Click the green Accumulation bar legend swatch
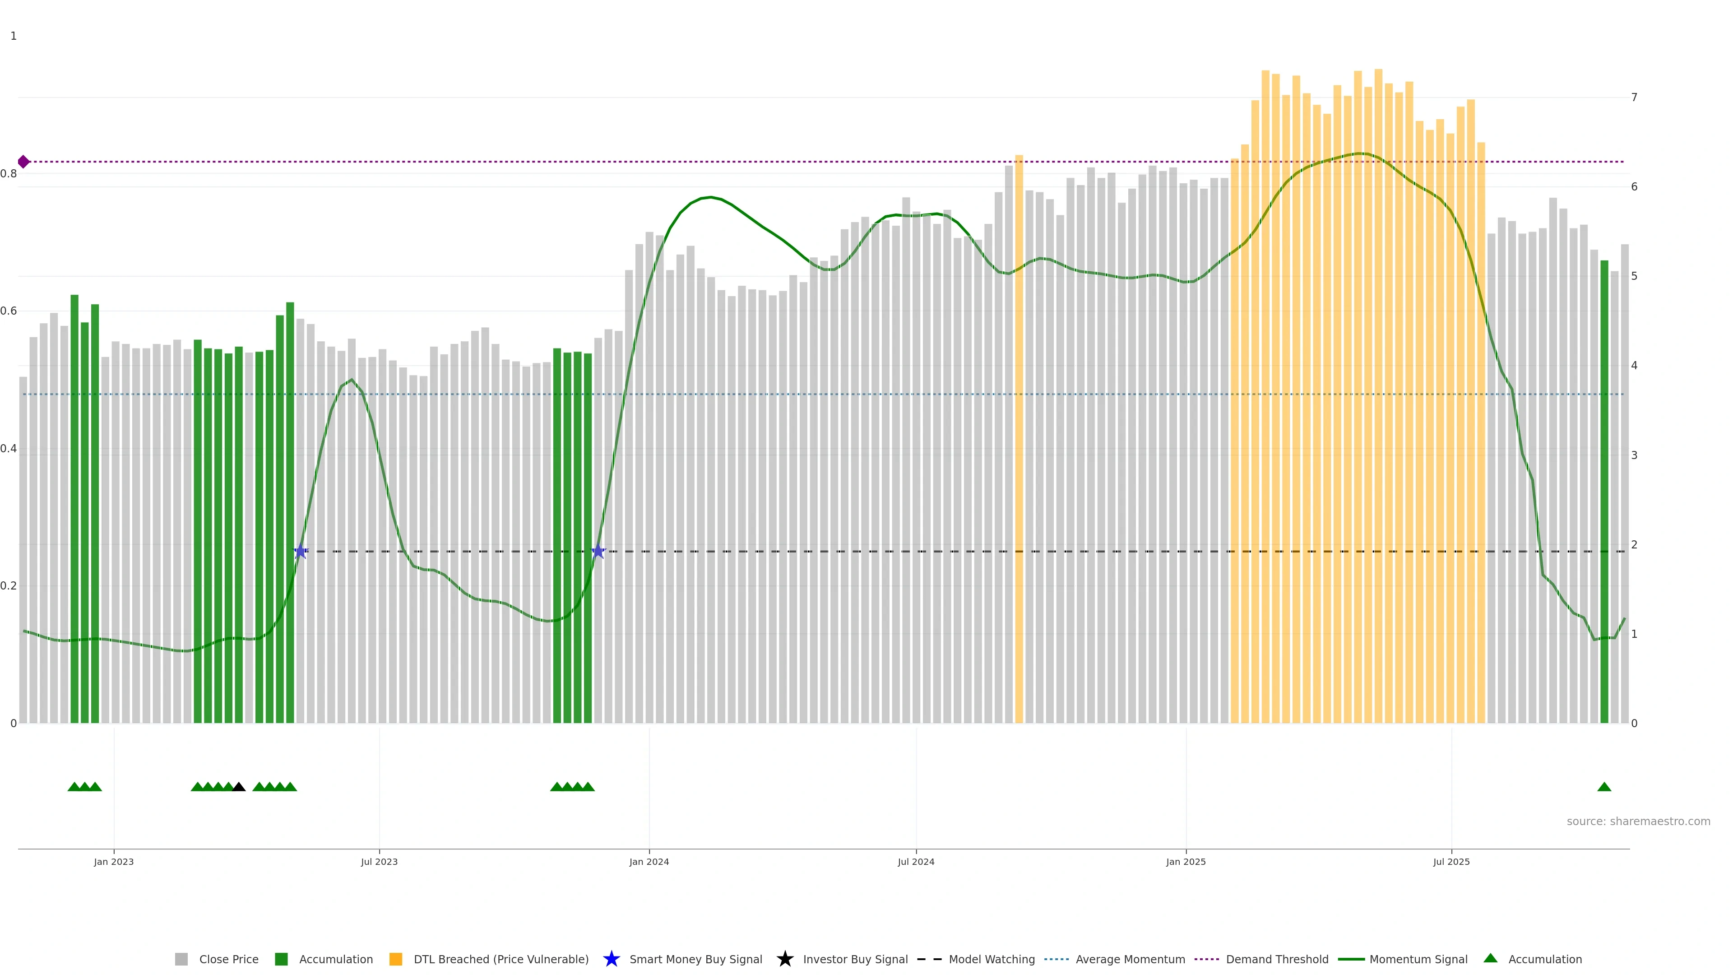Image resolution: width=1733 pixels, height=975 pixels. tap(281, 959)
